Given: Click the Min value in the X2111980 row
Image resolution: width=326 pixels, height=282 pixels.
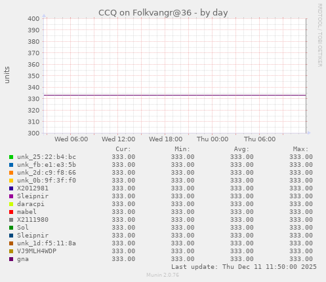Looking at the screenshot, I should click(x=183, y=220).
